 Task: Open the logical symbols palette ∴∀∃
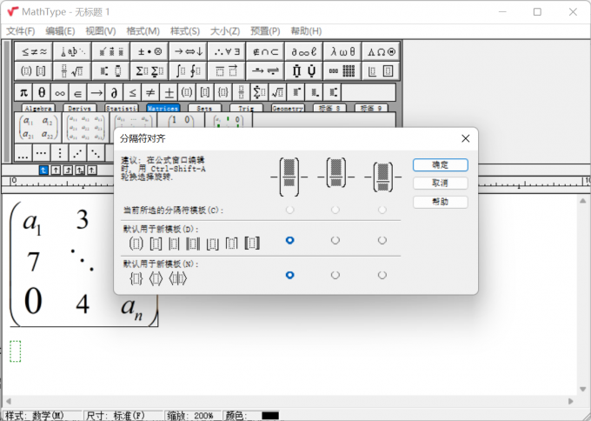click(x=227, y=51)
